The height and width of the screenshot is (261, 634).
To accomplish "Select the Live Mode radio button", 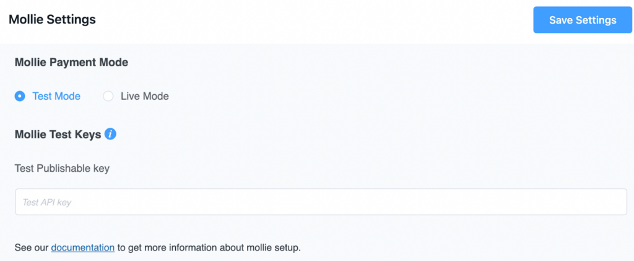I will click(x=108, y=96).
